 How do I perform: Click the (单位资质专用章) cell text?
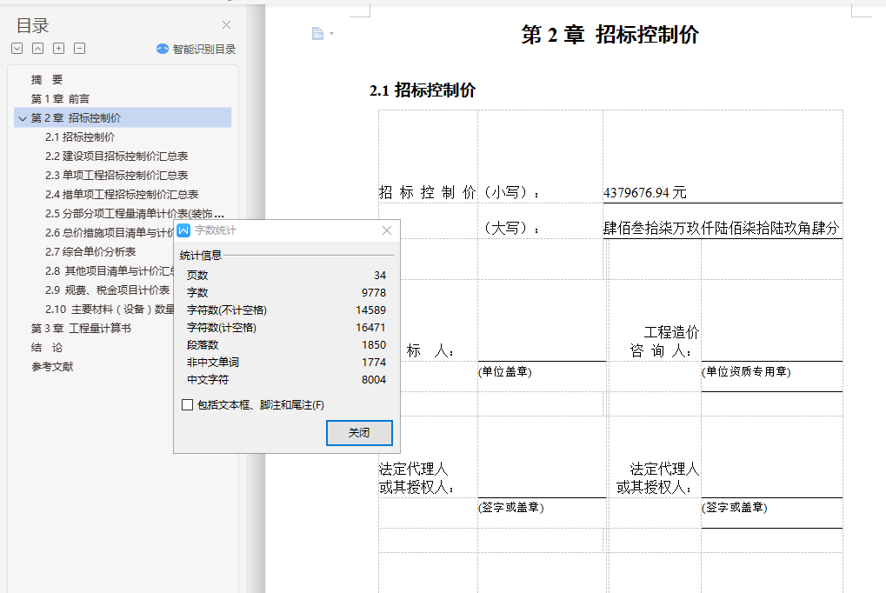click(746, 372)
